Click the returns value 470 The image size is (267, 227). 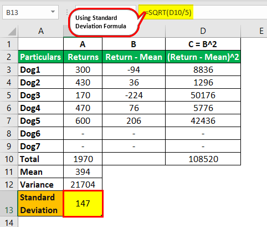tap(83, 108)
